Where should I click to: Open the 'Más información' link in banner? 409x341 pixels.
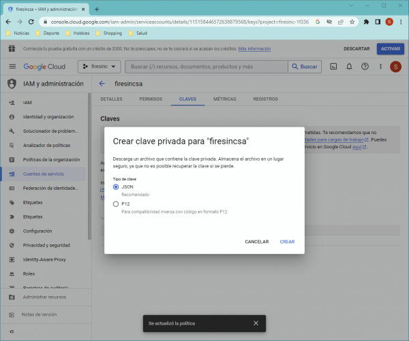click(x=254, y=49)
